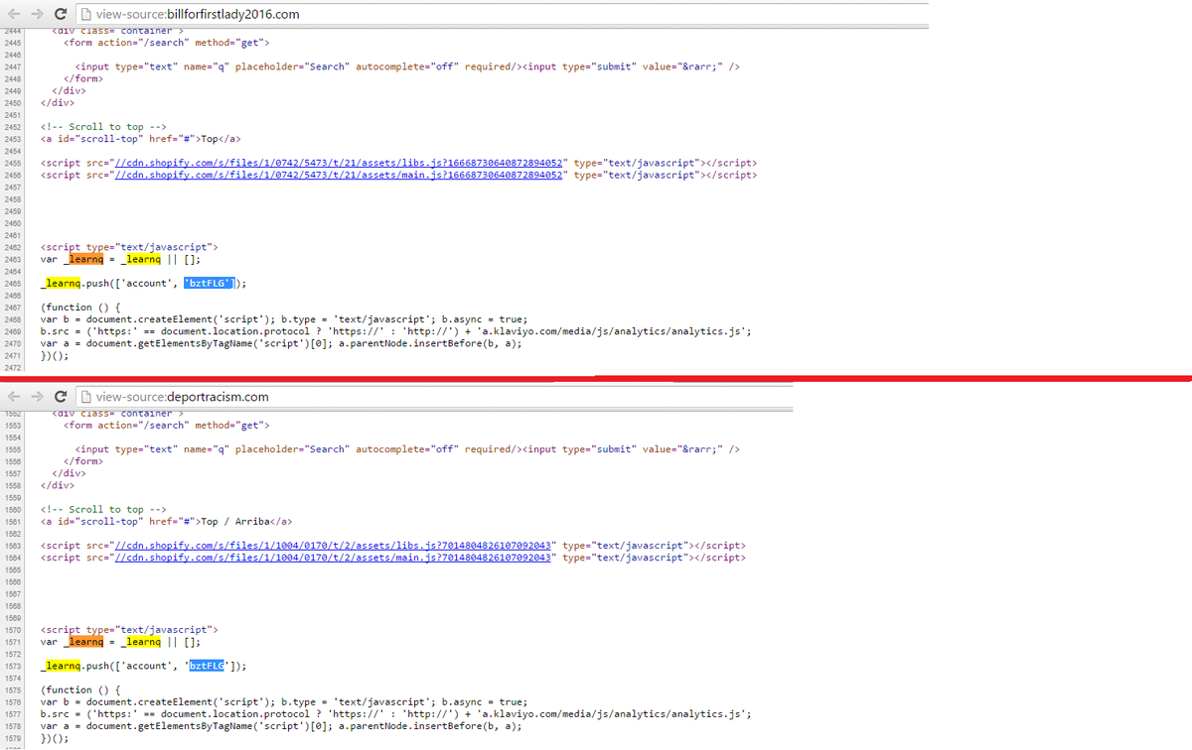
Task: Click the script type="text/javascript" tag on line 2462
Action: (x=129, y=247)
